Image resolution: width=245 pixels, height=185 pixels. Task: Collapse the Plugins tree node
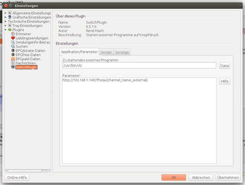(x=5, y=30)
